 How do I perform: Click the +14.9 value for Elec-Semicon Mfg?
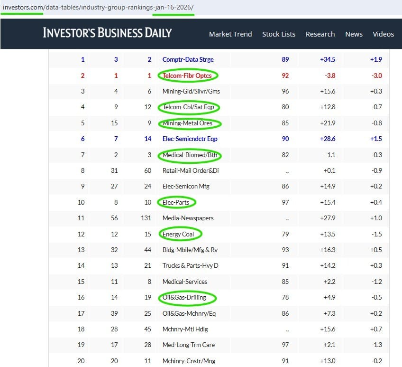click(x=328, y=187)
